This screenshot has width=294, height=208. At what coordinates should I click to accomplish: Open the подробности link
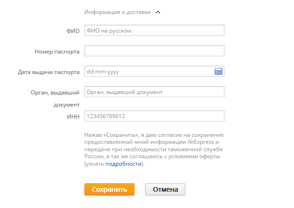(123, 164)
